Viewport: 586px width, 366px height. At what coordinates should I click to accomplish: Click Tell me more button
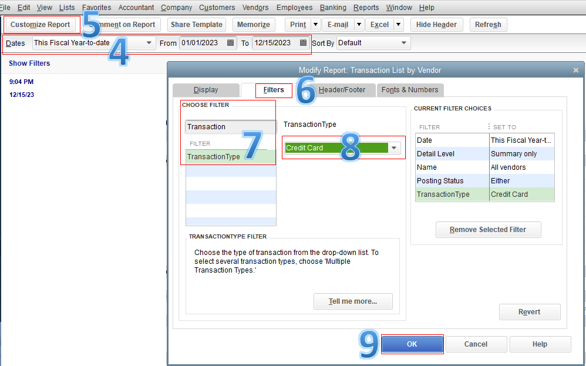[x=353, y=301]
